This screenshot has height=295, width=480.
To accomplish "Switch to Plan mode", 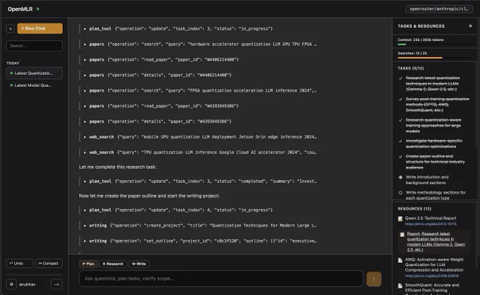I will (x=88, y=264).
